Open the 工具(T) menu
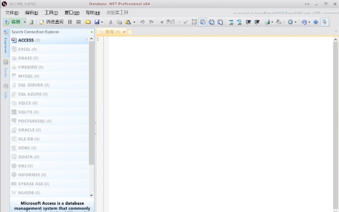339x212 pixels. pyautogui.click(x=51, y=12)
